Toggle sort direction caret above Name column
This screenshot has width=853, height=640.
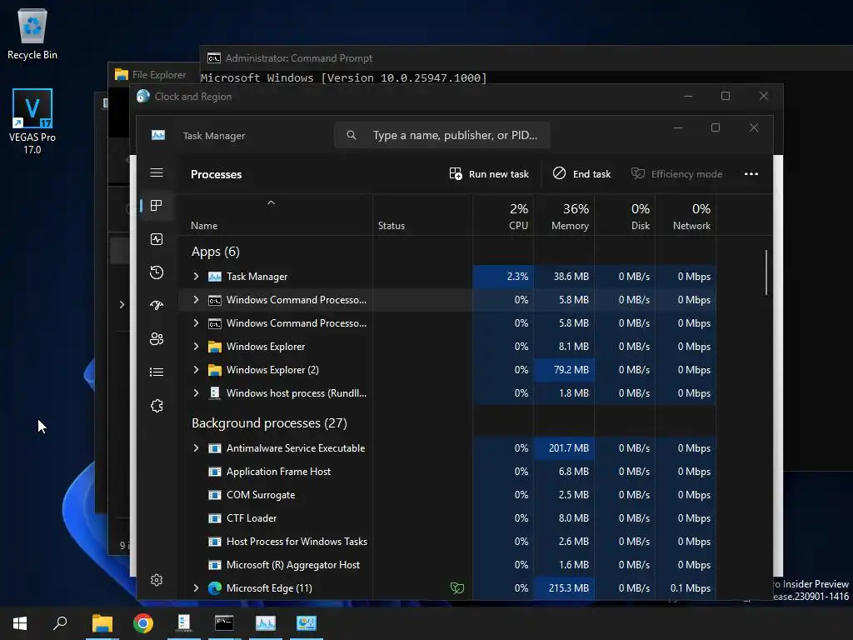click(x=271, y=203)
